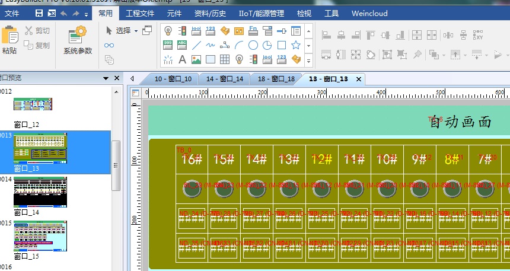Expand the object gallery with bottom arrow

[310, 60]
